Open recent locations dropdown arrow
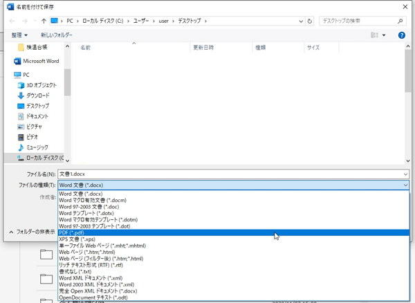 point(35,21)
